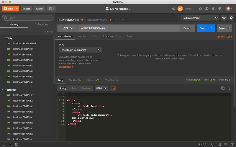Open manage environments gear icon
The image size is (236, 147).
click(x=231, y=18)
